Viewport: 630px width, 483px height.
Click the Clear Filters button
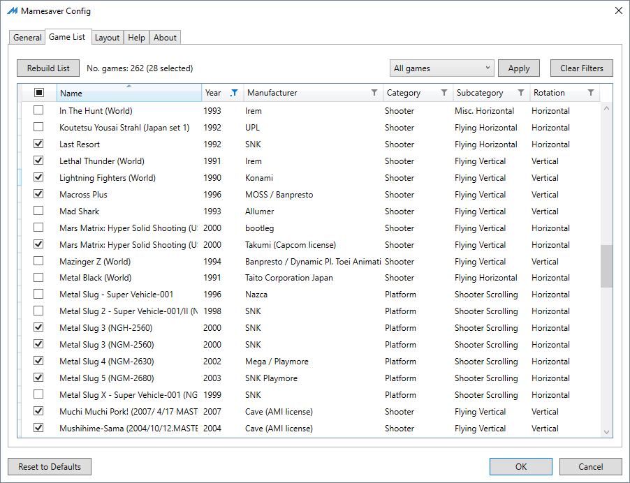click(582, 68)
